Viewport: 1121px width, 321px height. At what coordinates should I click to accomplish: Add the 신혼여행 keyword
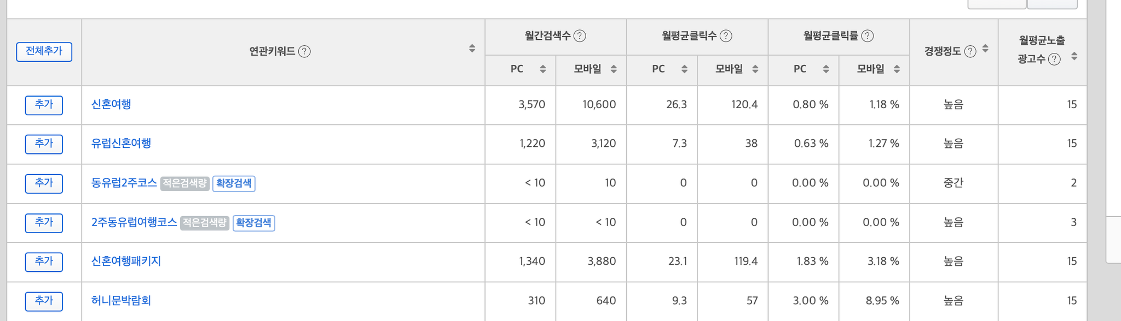(44, 105)
